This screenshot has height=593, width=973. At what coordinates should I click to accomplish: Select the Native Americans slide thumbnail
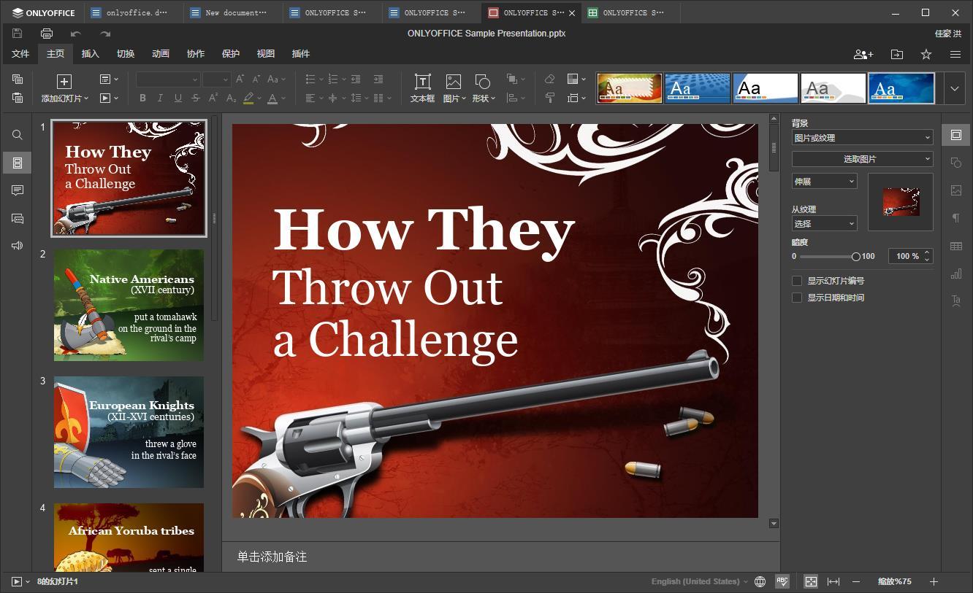[x=129, y=305]
